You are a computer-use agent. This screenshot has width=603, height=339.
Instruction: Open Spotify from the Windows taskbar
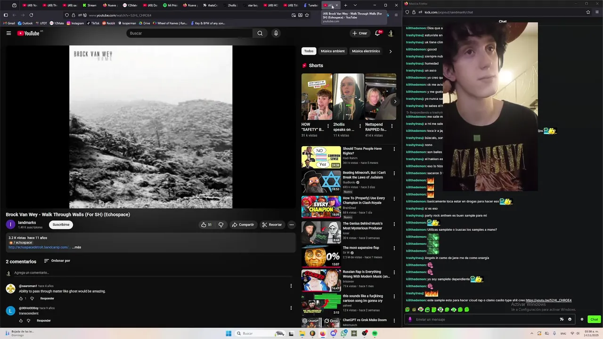375,333
